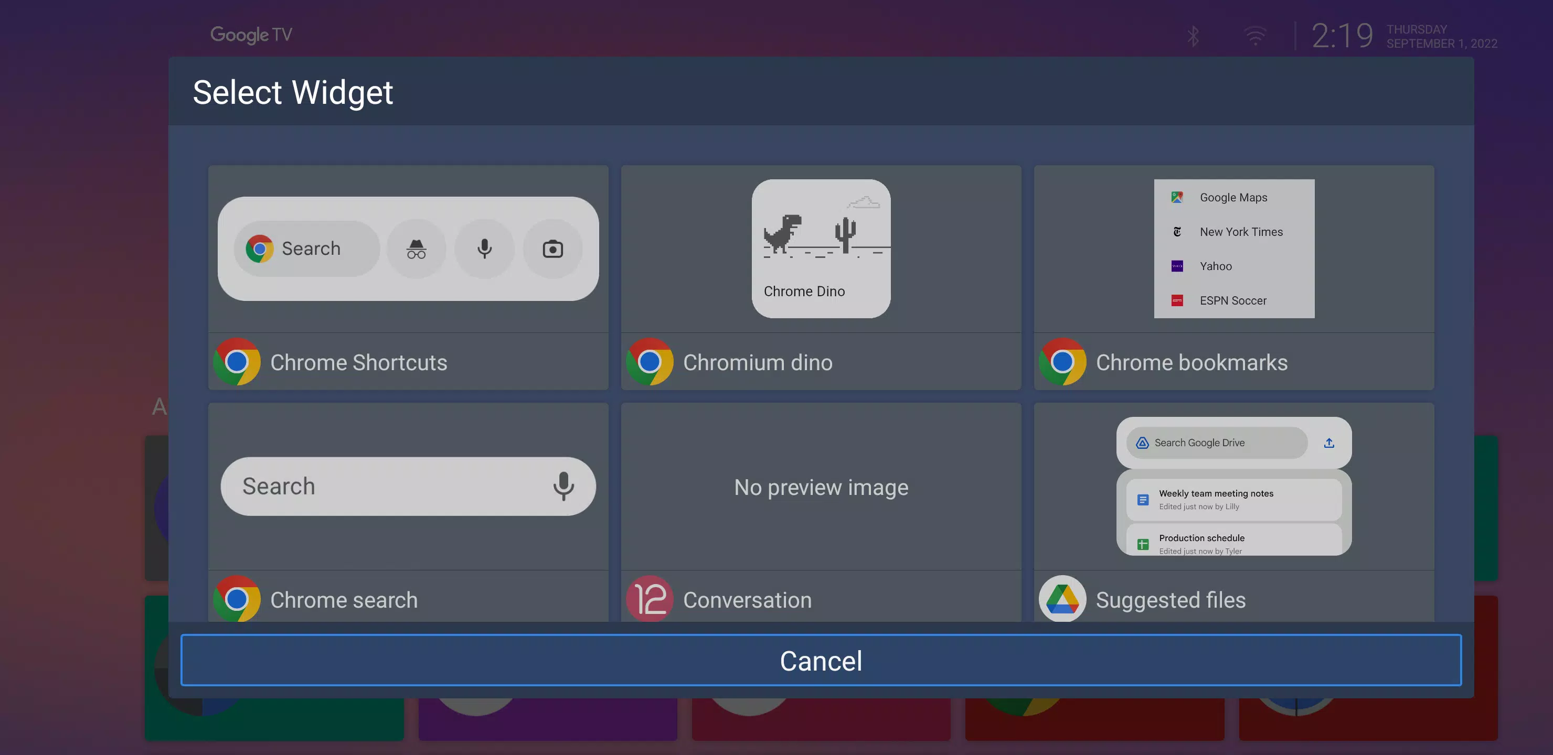
Task: Select the Chromium Dino widget
Action: pyautogui.click(x=821, y=277)
